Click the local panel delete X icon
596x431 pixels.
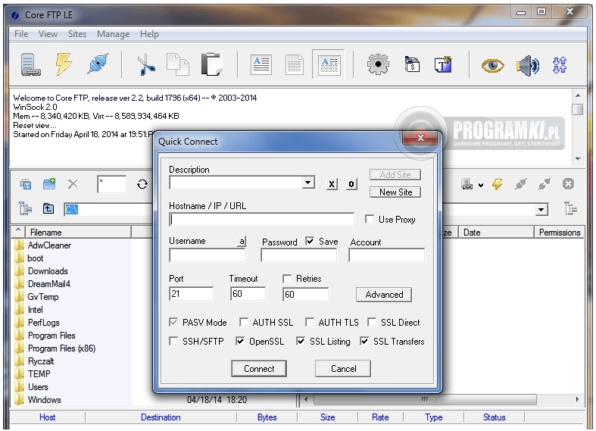tap(73, 184)
